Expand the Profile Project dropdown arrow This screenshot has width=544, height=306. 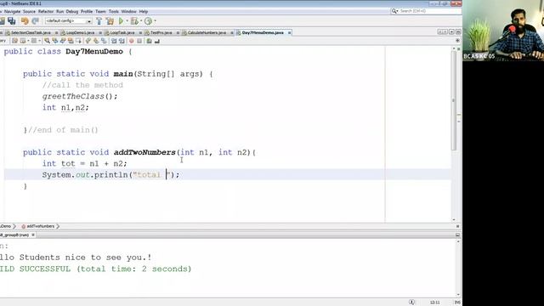pos(155,21)
